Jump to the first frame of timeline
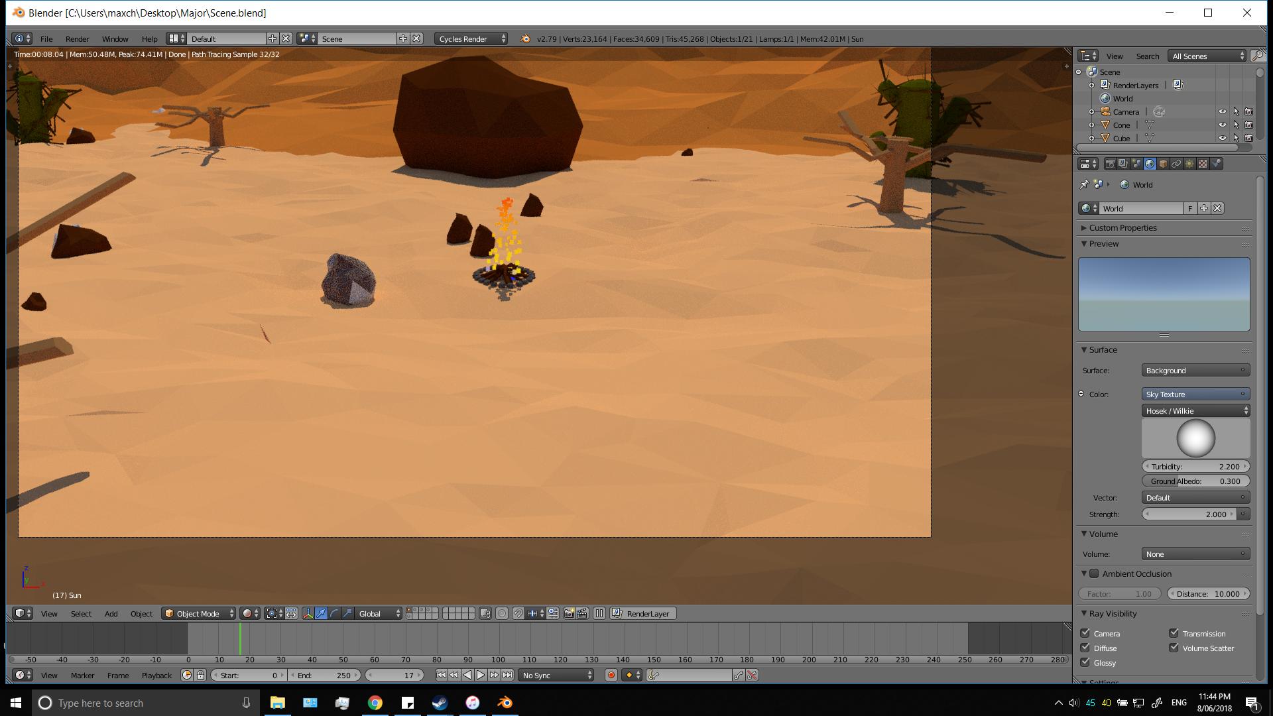 (441, 675)
